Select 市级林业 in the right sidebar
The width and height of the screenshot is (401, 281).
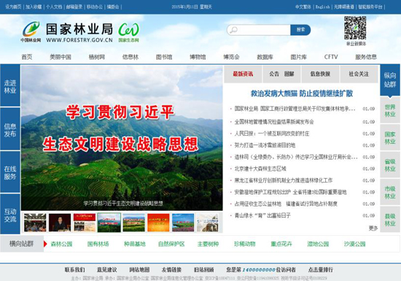point(390,193)
